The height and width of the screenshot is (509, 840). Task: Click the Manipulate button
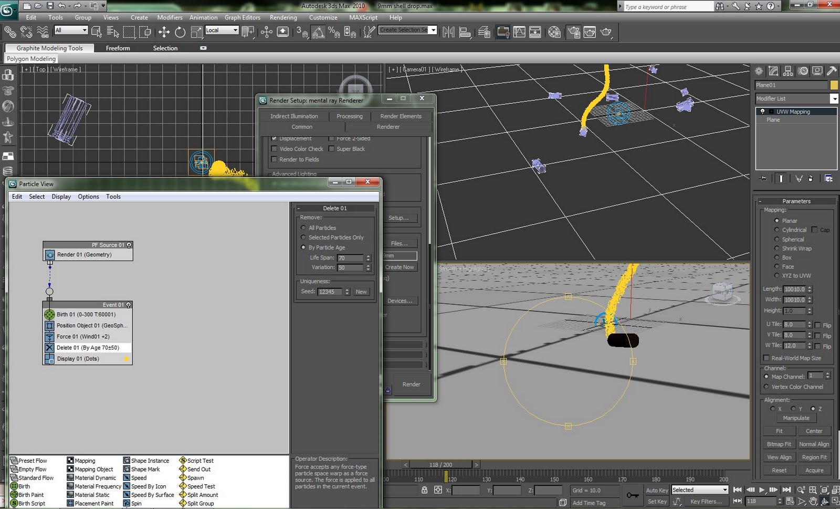coord(796,418)
